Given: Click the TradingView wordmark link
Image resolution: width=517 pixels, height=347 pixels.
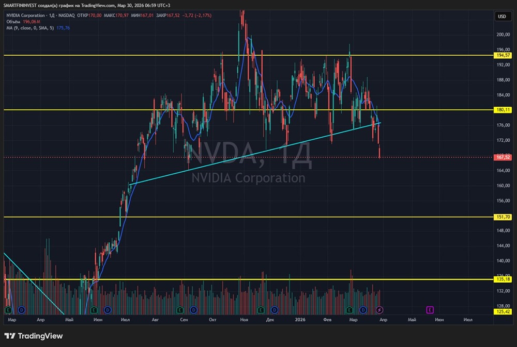Looking at the screenshot, I should (x=40, y=336).
